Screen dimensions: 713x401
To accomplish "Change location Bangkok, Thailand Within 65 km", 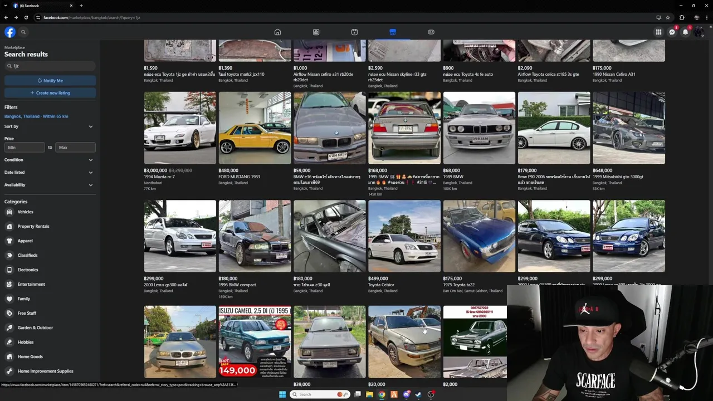I will 36,116.
